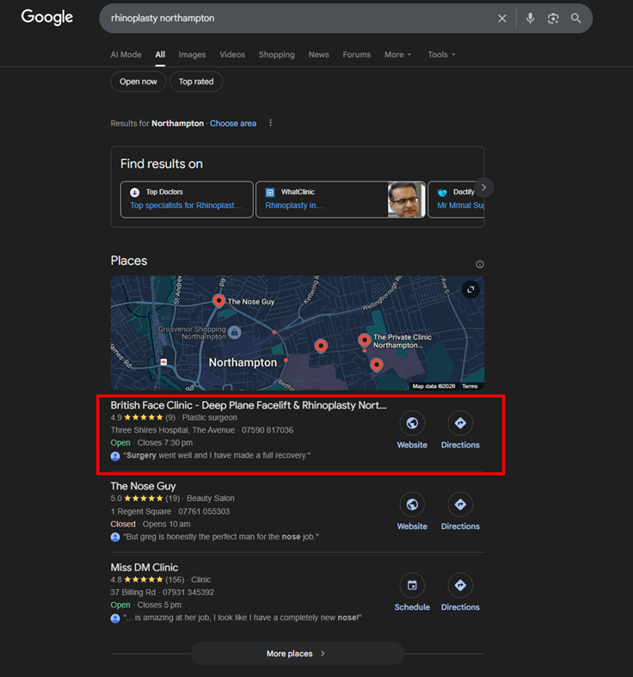The width and height of the screenshot is (633, 677).
Task: Click the Google logo
Action: point(47,18)
